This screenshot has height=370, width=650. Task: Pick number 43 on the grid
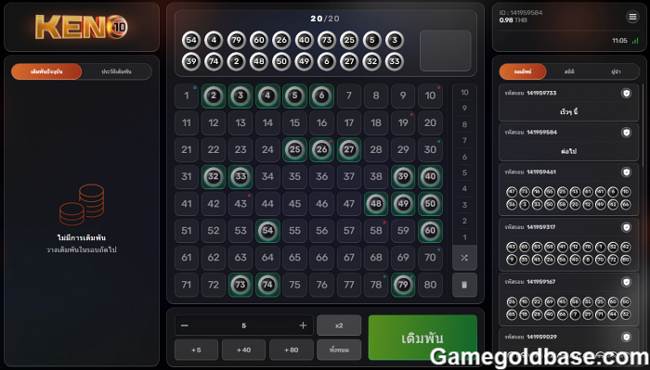pos(240,204)
